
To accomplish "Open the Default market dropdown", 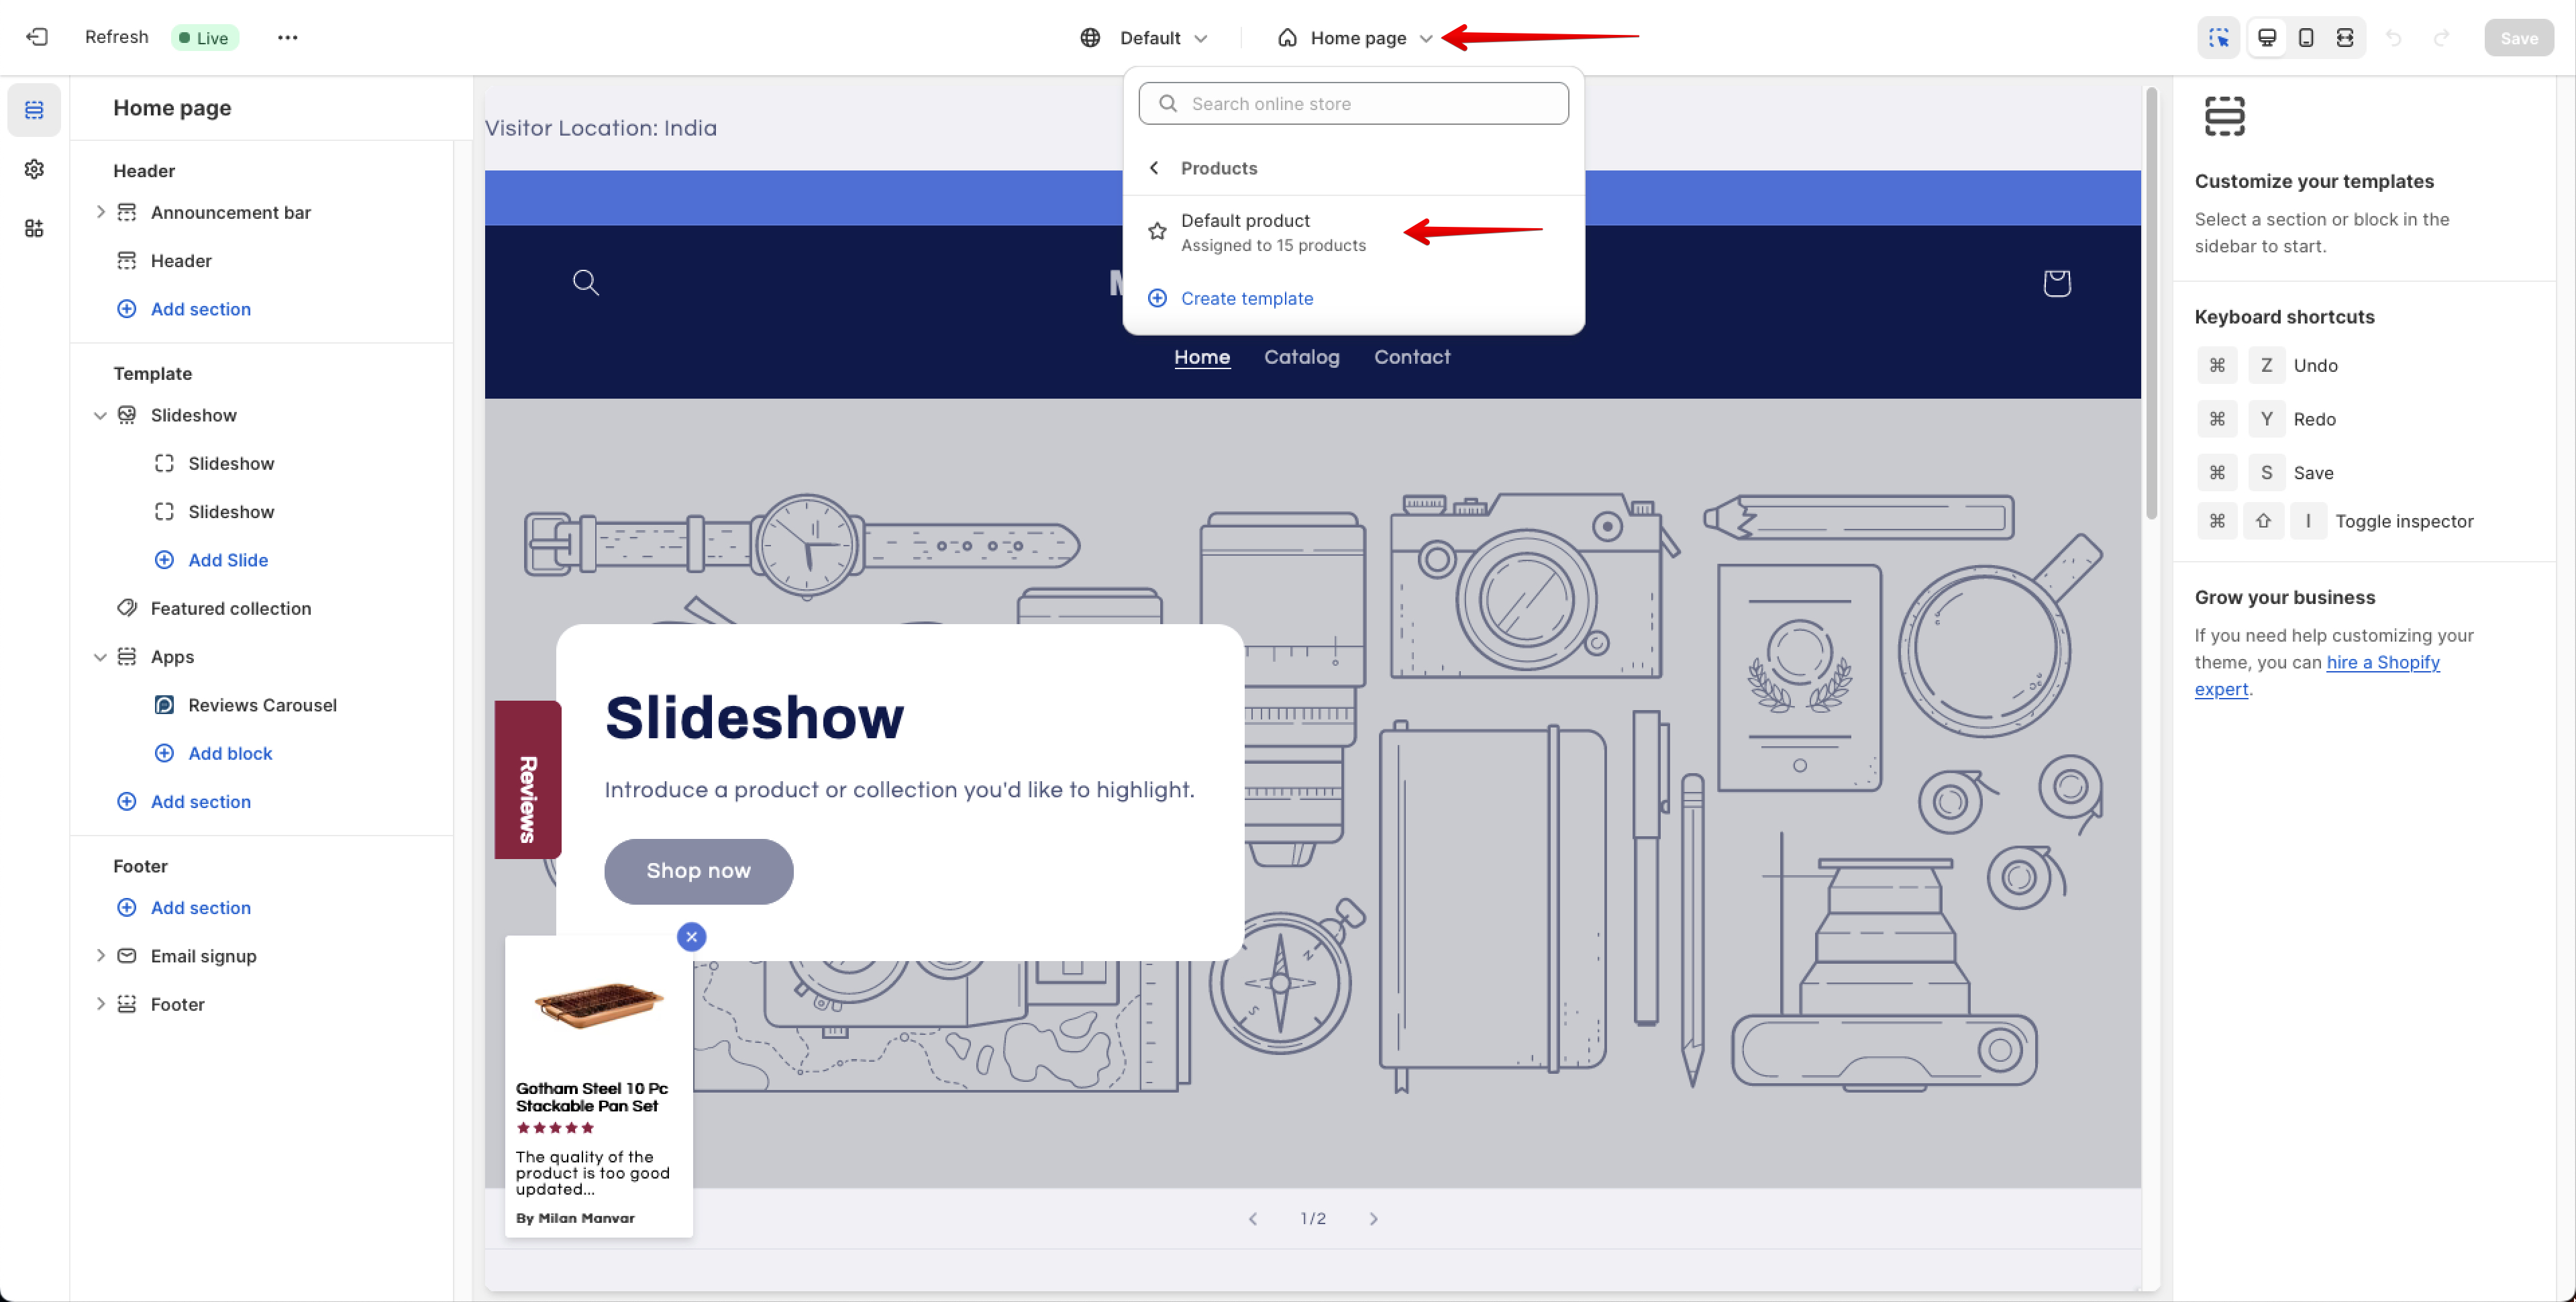I will coord(1144,38).
